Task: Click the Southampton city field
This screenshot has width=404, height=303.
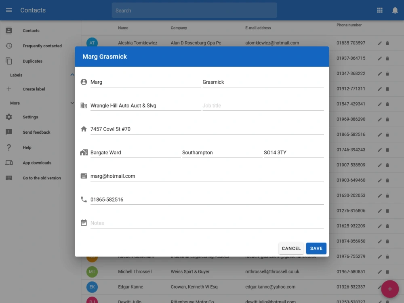Action: click(x=222, y=153)
